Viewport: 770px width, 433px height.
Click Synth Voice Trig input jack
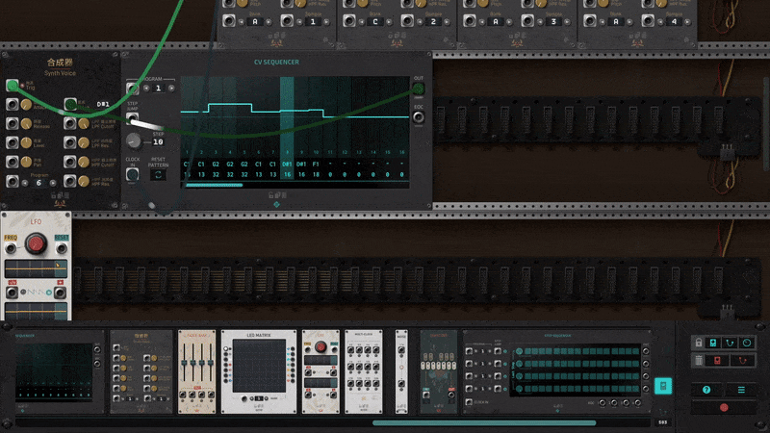pyautogui.click(x=13, y=86)
